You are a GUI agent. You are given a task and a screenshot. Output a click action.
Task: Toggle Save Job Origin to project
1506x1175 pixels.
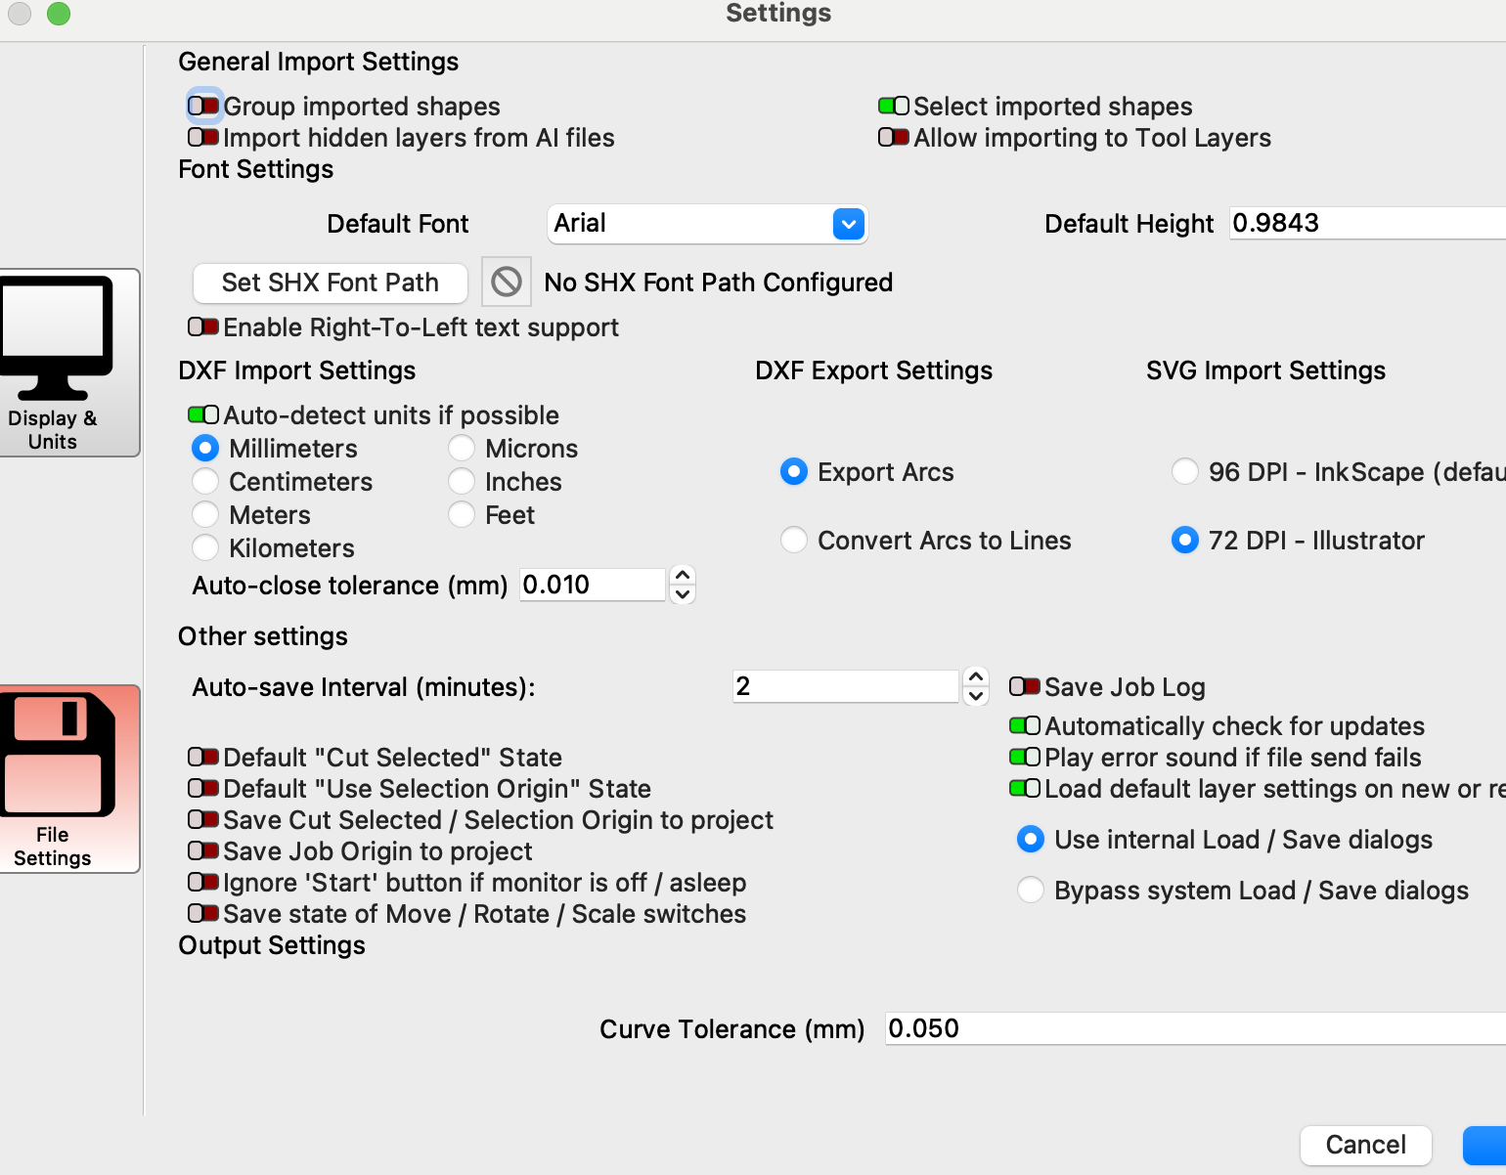pyautogui.click(x=203, y=850)
